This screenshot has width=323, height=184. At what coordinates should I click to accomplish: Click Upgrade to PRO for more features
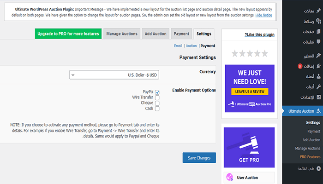tap(68, 34)
